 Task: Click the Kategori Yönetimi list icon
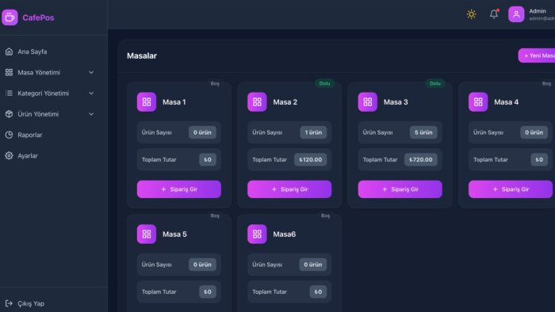point(10,93)
